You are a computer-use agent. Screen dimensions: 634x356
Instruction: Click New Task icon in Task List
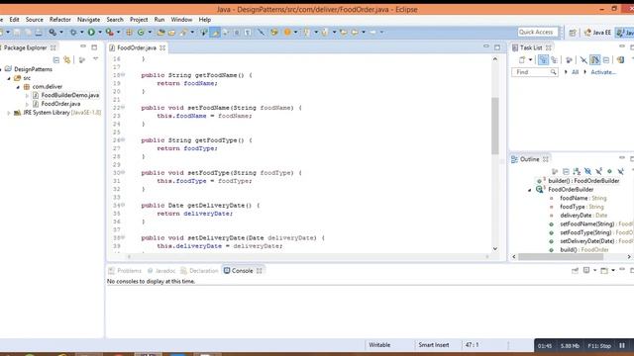click(x=522, y=60)
